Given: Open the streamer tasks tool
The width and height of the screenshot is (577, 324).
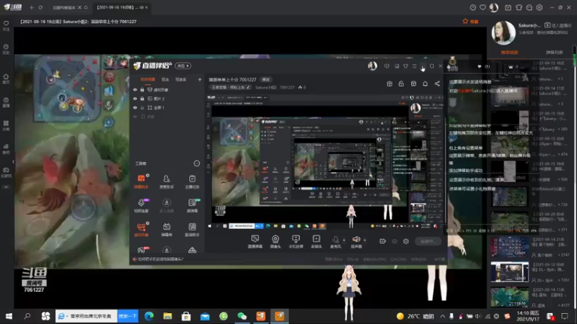Looking at the screenshot, I should [x=192, y=181].
